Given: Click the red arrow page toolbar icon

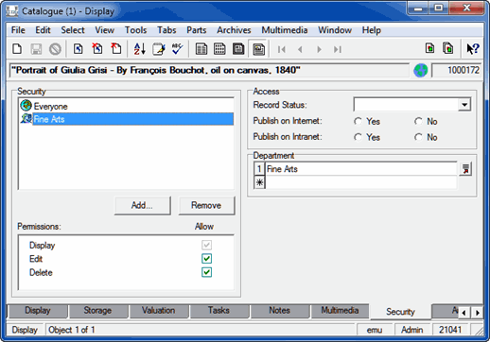Looking at the screenshot, I should [x=116, y=49].
